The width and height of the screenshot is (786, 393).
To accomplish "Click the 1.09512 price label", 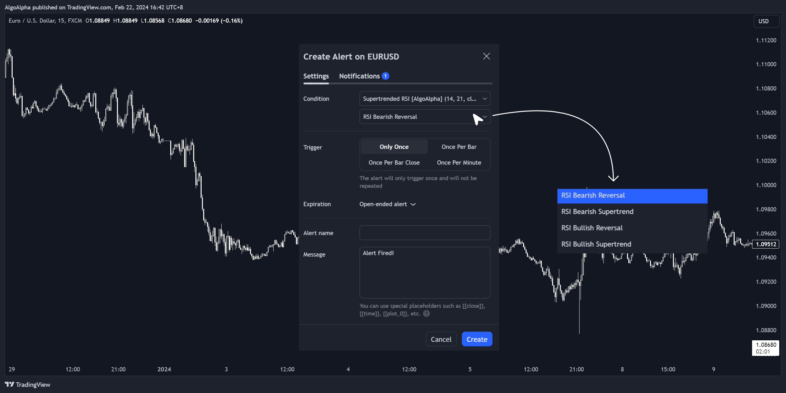I will [x=766, y=244].
